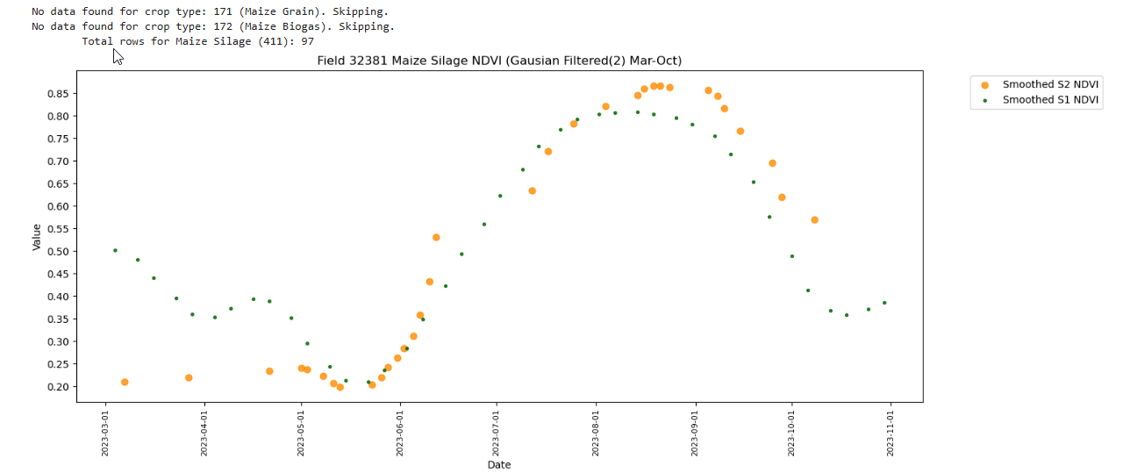Viewport: 1123px width, 473px height.
Task: Click the Maize Grain no-data output line
Action: (210, 12)
